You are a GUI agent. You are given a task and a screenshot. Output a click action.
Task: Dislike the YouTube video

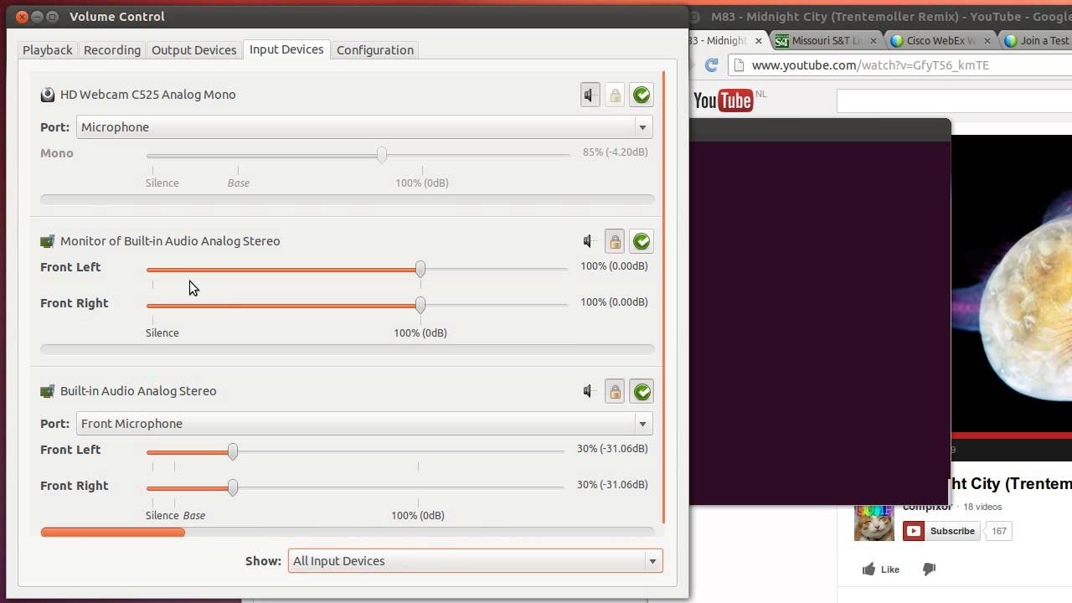coord(929,569)
